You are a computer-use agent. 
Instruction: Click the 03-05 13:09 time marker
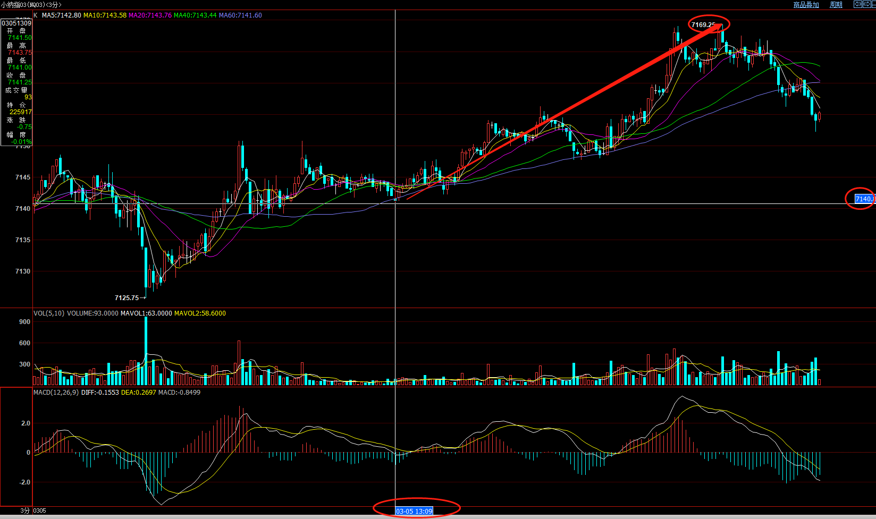click(414, 512)
